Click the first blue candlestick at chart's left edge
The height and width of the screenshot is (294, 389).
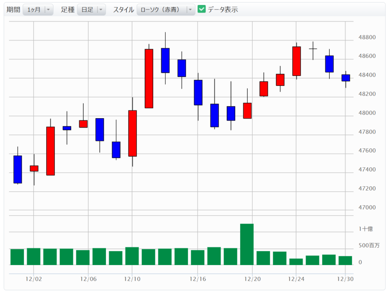pyautogui.click(x=17, y=169)
